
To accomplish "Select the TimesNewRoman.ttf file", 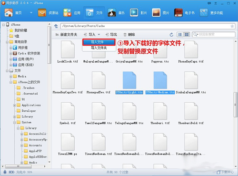I will (x=99, y=144).
